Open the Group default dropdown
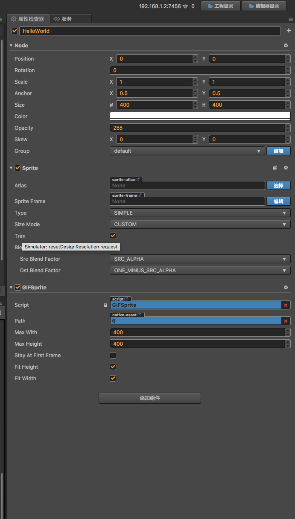This screenshot has height=519, width=295. coord(187,151)
